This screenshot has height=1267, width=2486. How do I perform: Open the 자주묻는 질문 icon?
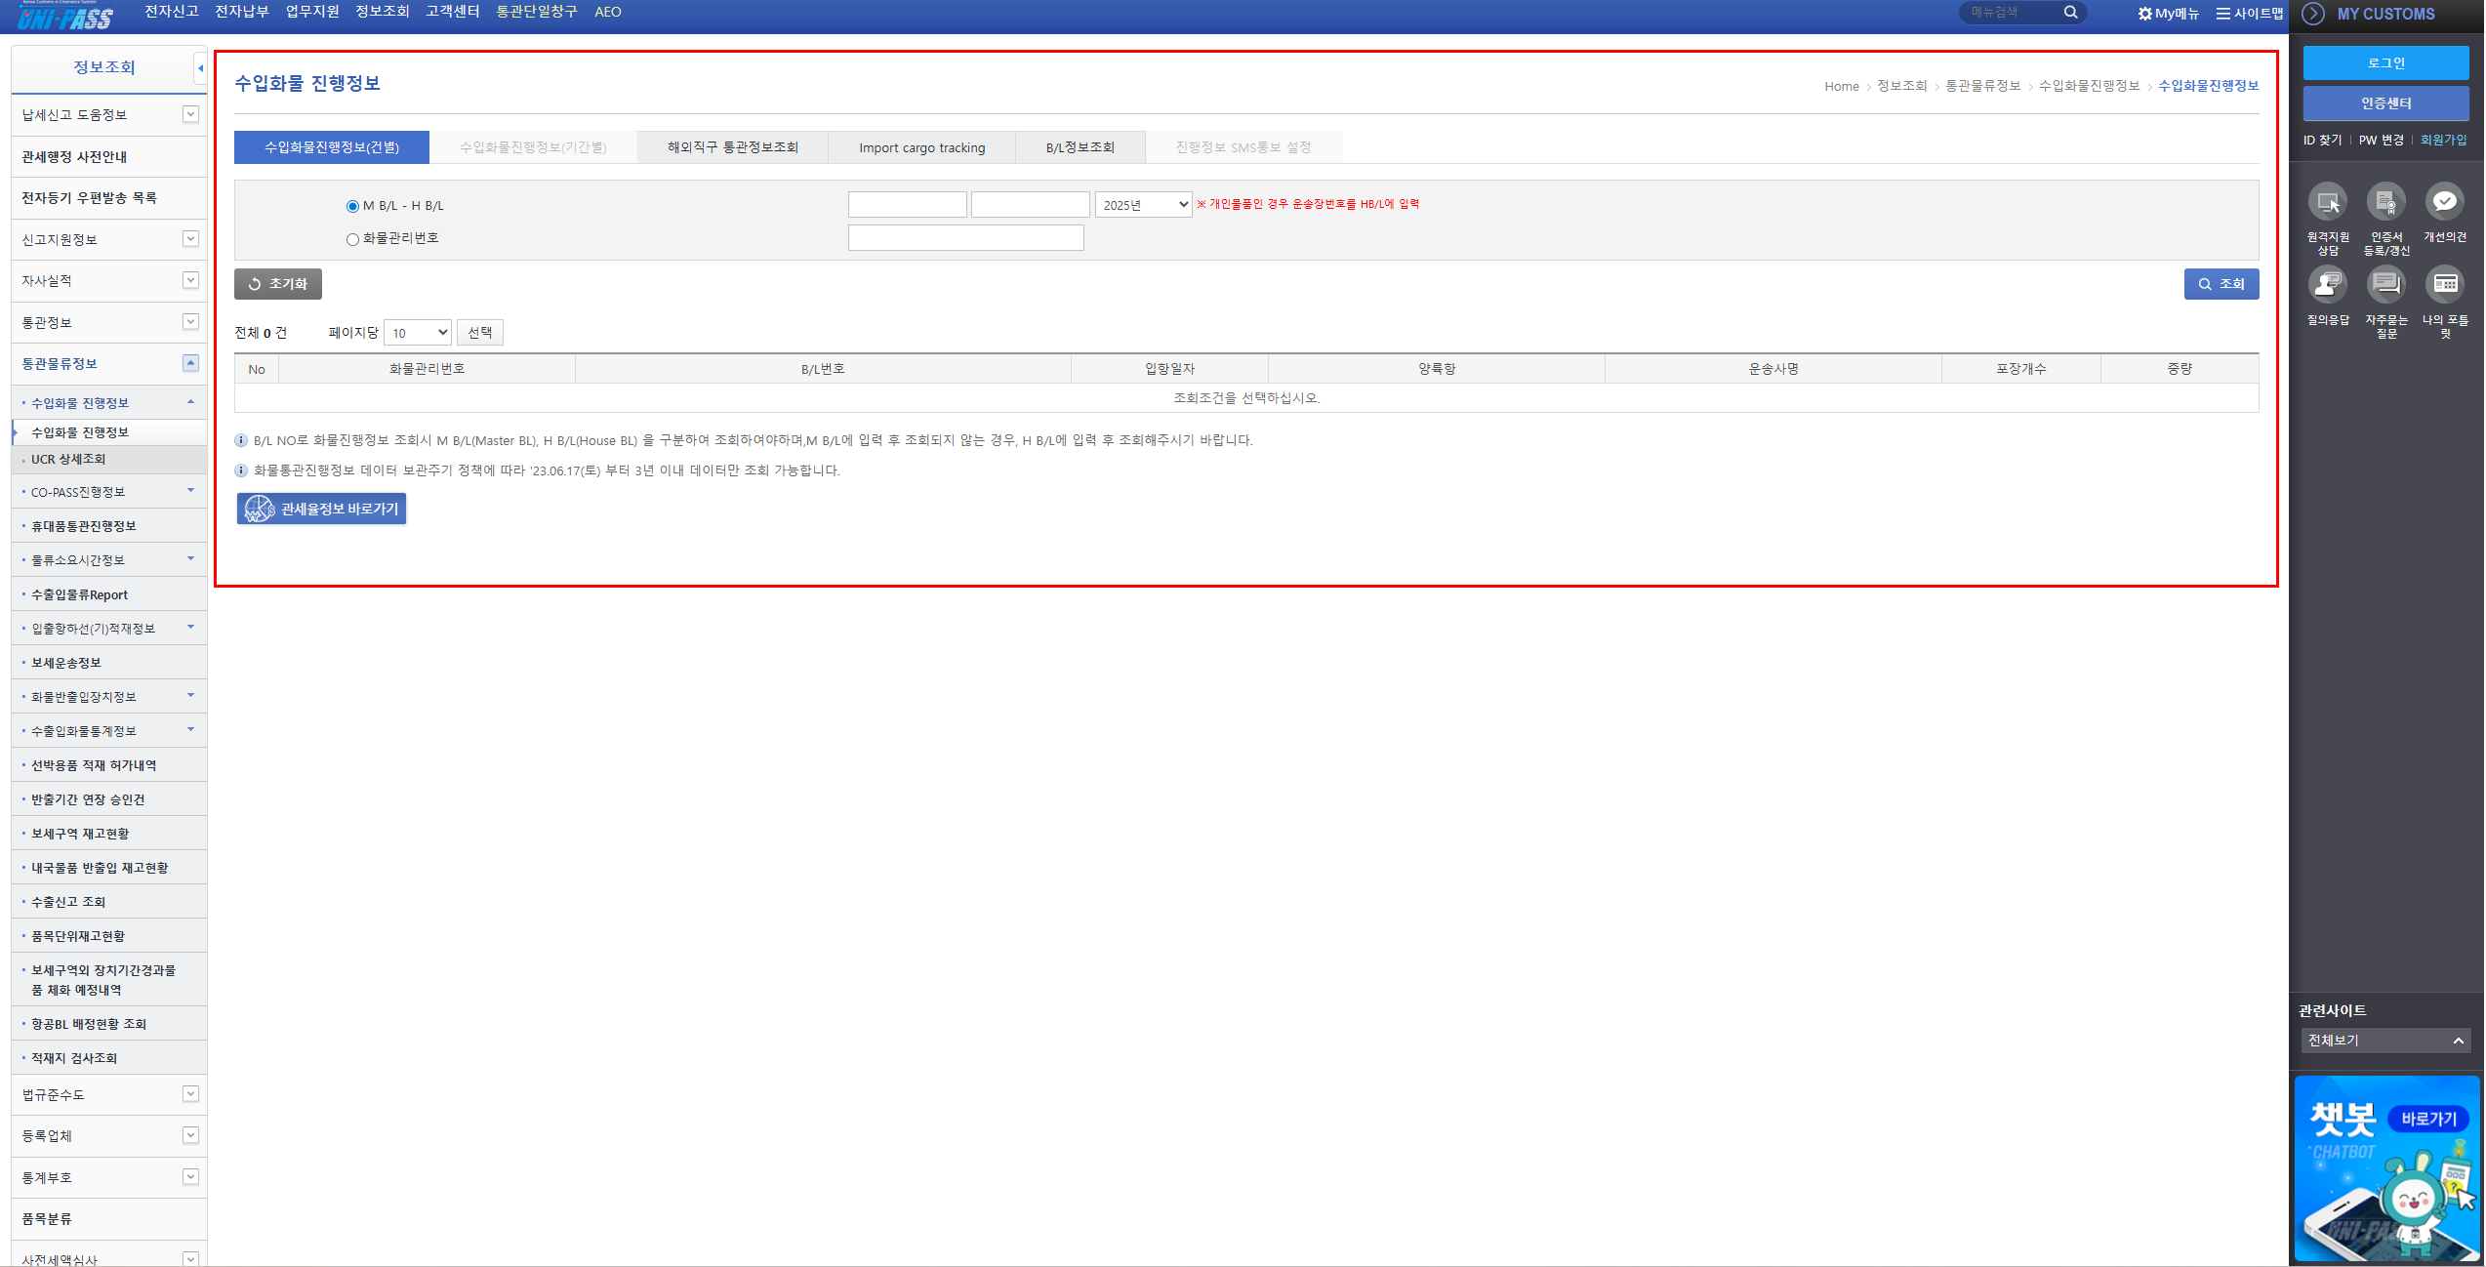[x=2386, y=285]
